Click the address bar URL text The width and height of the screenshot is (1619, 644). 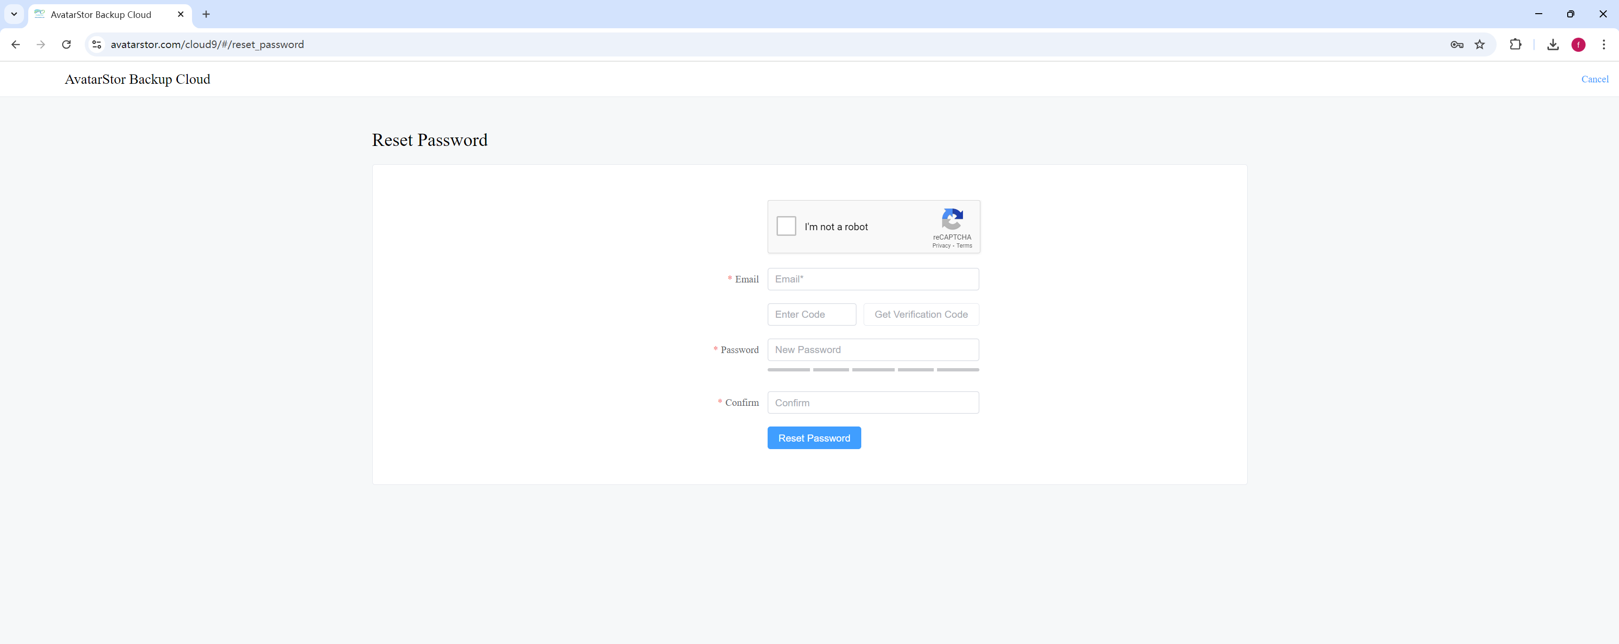pyautogui.click(x=208, y=45)
